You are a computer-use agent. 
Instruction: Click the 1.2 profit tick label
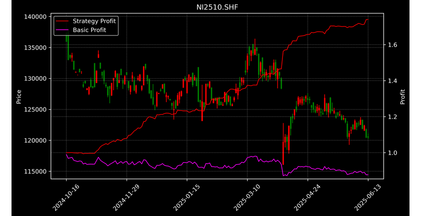click(392, 117)
